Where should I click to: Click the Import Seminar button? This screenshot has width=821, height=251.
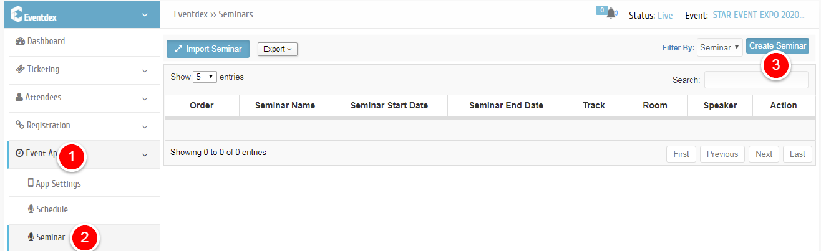coord(208,49)
